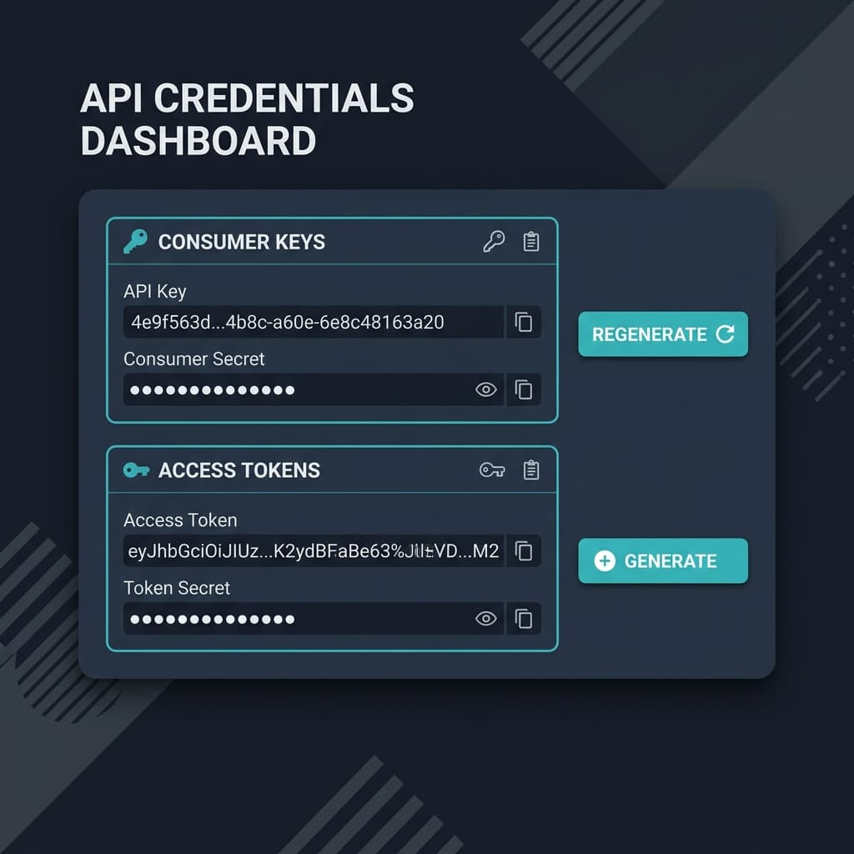Image resolution: width=854 pixels, height=854 pixels.
Task: Click the outlined key icon in Consumer Keys header
Action: 494,241
